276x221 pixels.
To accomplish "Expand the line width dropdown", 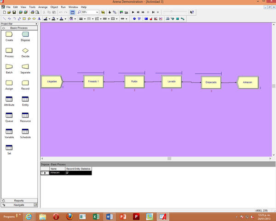I will [x=85, y=19].
